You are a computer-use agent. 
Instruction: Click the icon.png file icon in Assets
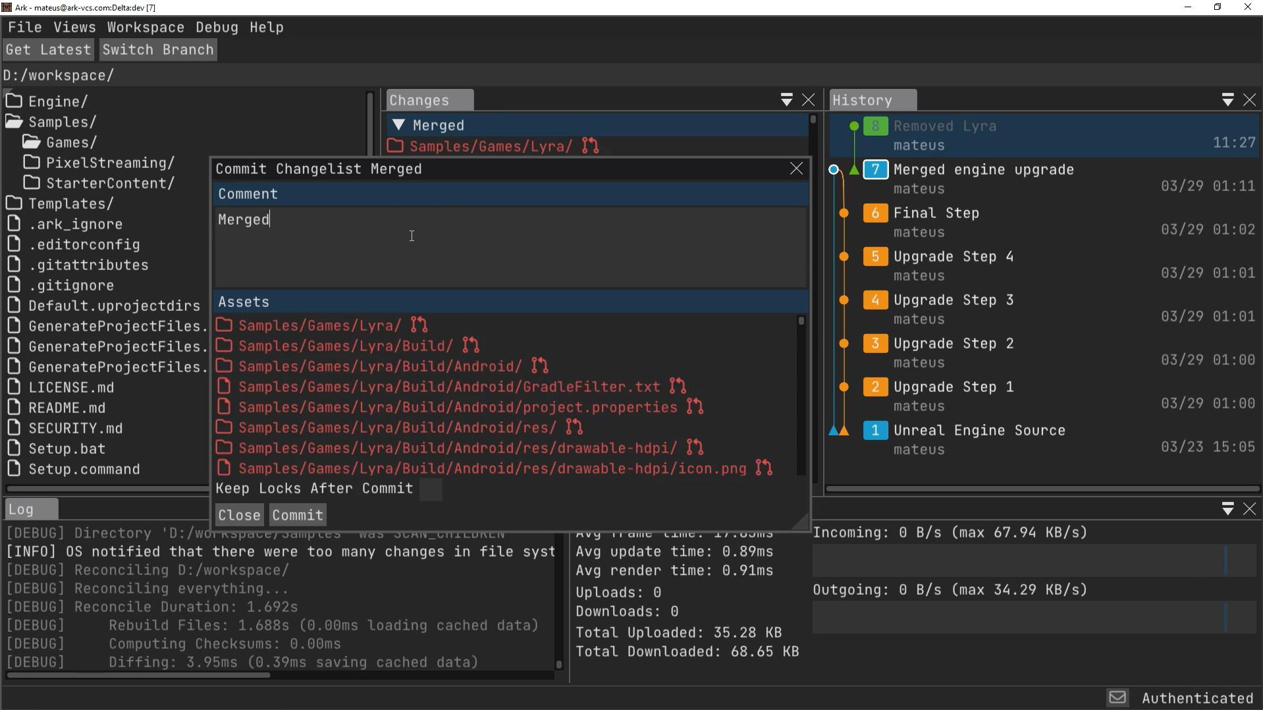(x=224, y=468)
